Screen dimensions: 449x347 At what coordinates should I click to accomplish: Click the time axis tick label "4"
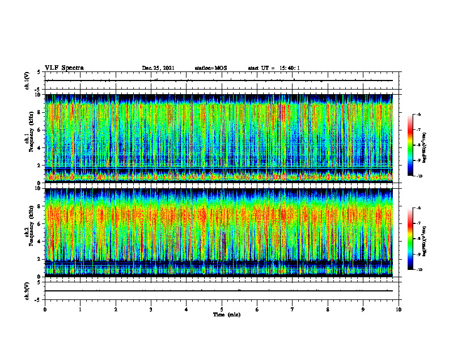[187, 310]
